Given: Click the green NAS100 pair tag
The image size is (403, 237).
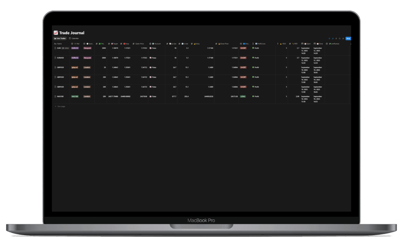Looking at the screenshot, I should point(74,96).
